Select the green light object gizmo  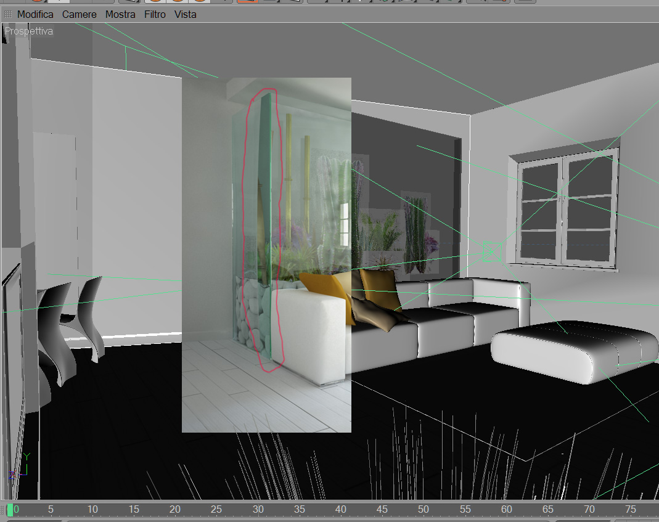(492, 251)
